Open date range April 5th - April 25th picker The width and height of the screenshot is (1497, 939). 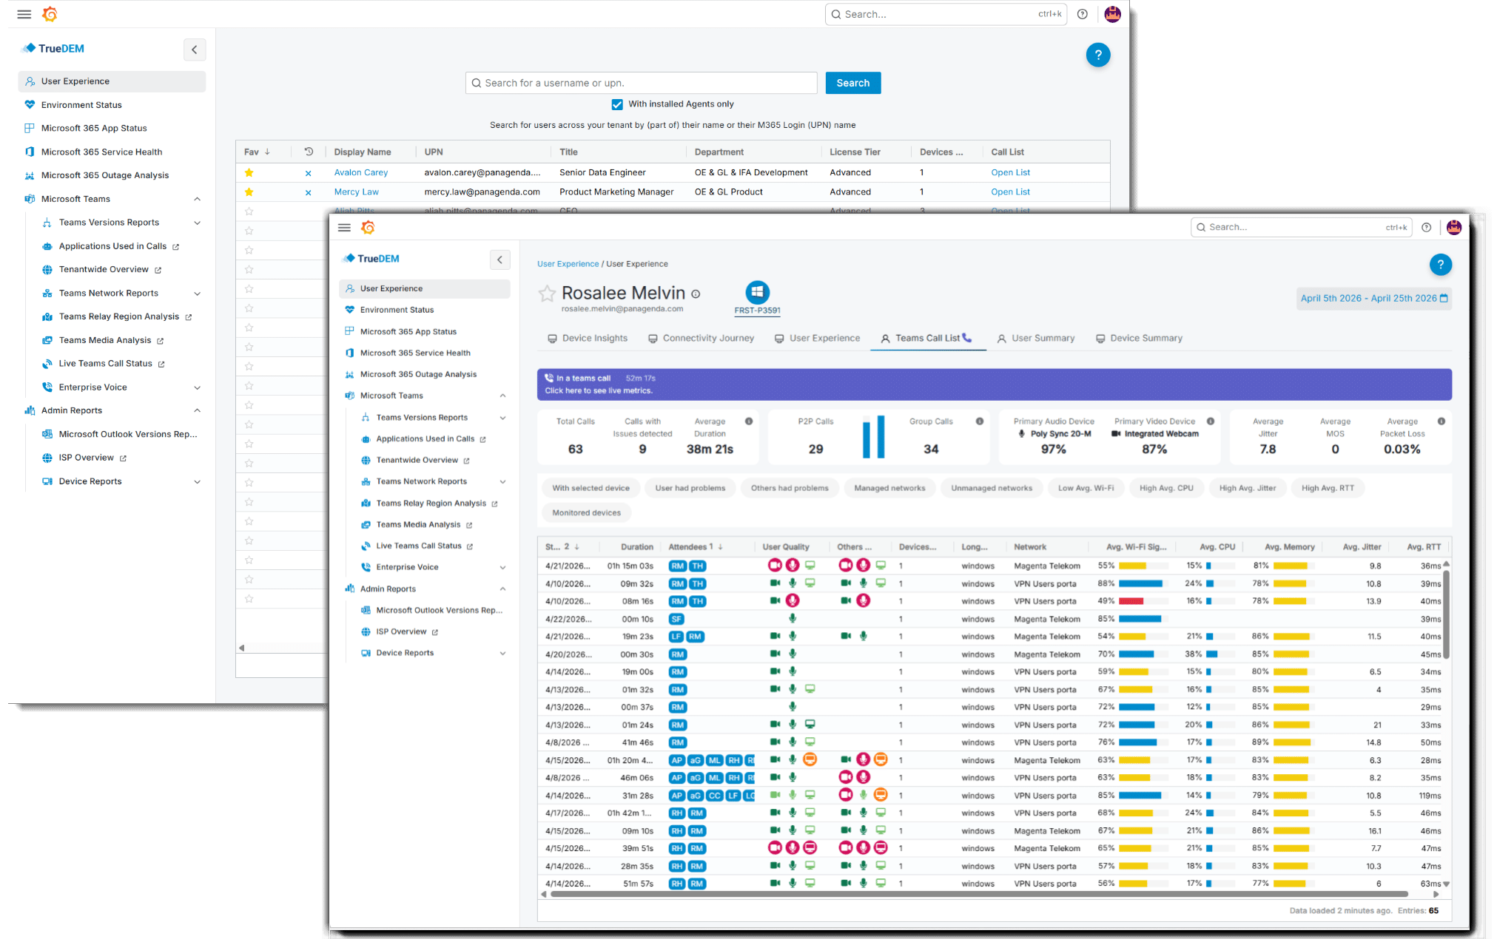(1374, 299)
